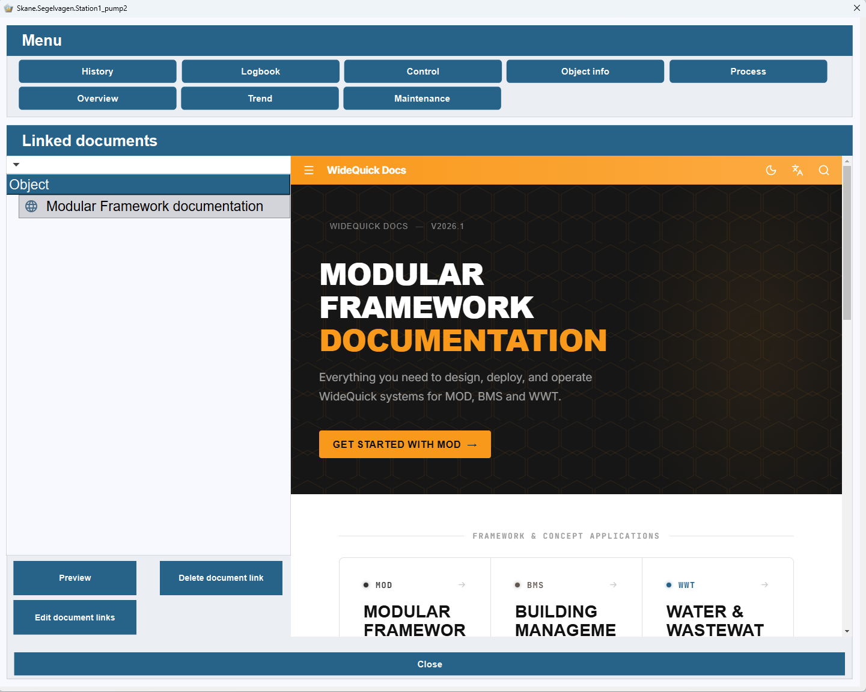Open the Building Management BMS card
The width and height of the screenshot is (866, 692).
tap(566, 597)
